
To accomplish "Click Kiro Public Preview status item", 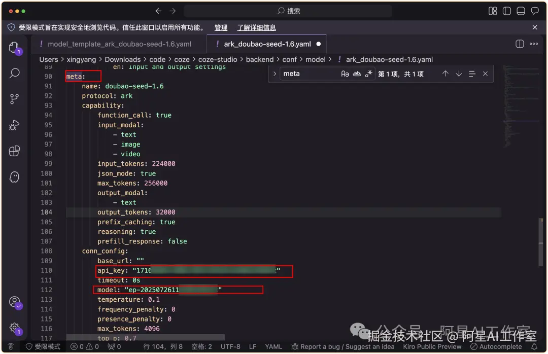I will pos(432,347).
